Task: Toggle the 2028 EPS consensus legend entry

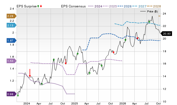Action: [x=154, y=6]
